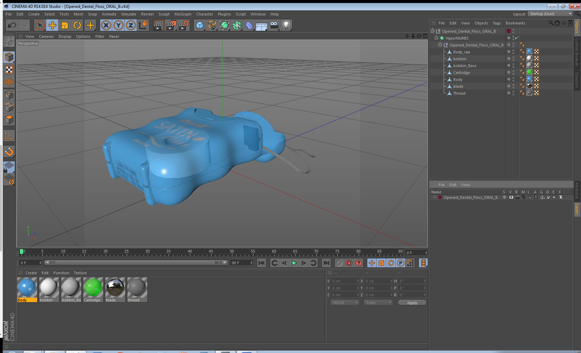
Task: Open the Array modeling objects icon
Action: 237,25
